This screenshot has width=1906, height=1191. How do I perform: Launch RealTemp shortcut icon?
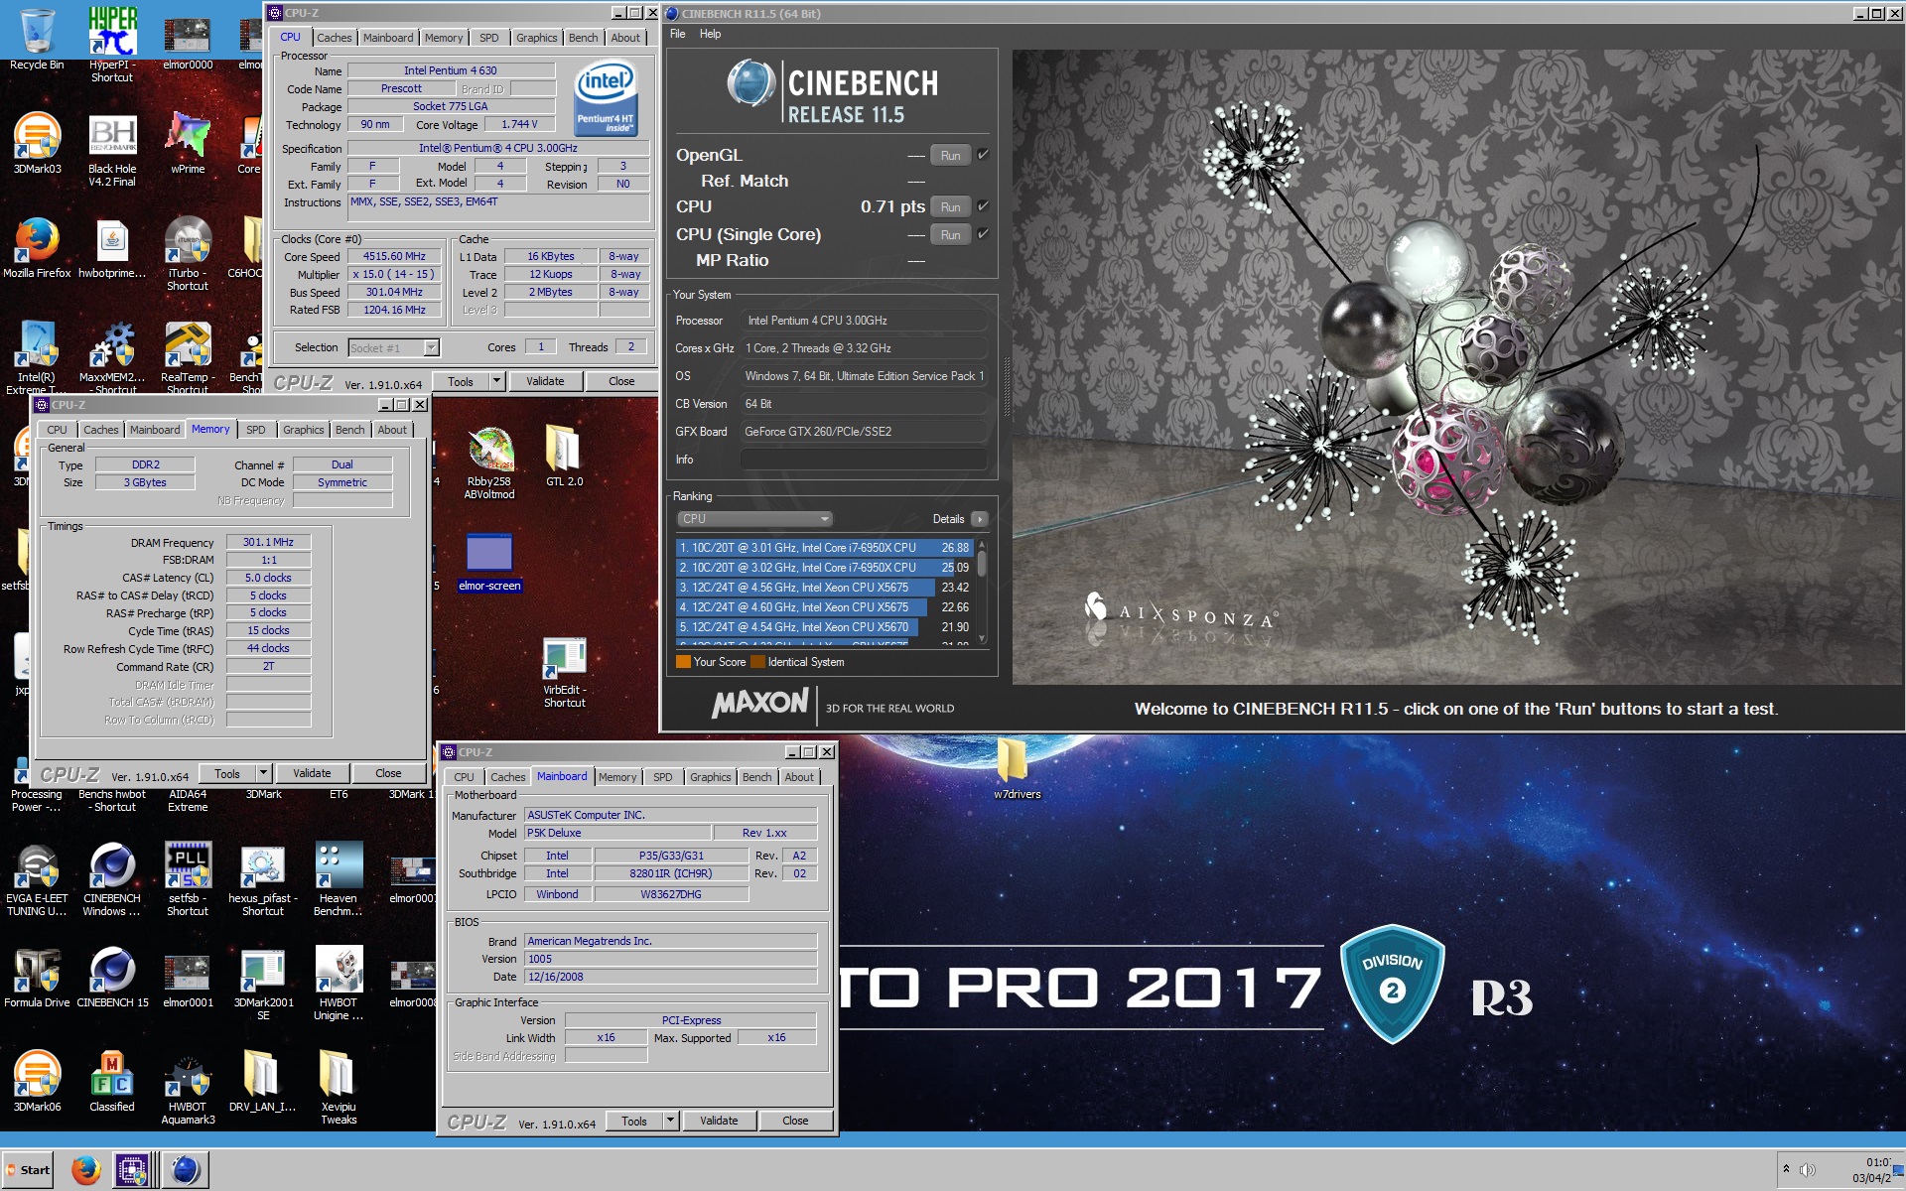coord(188,357)
